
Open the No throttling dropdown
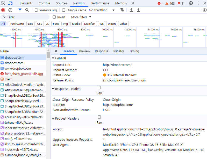(x=102, y=10)
